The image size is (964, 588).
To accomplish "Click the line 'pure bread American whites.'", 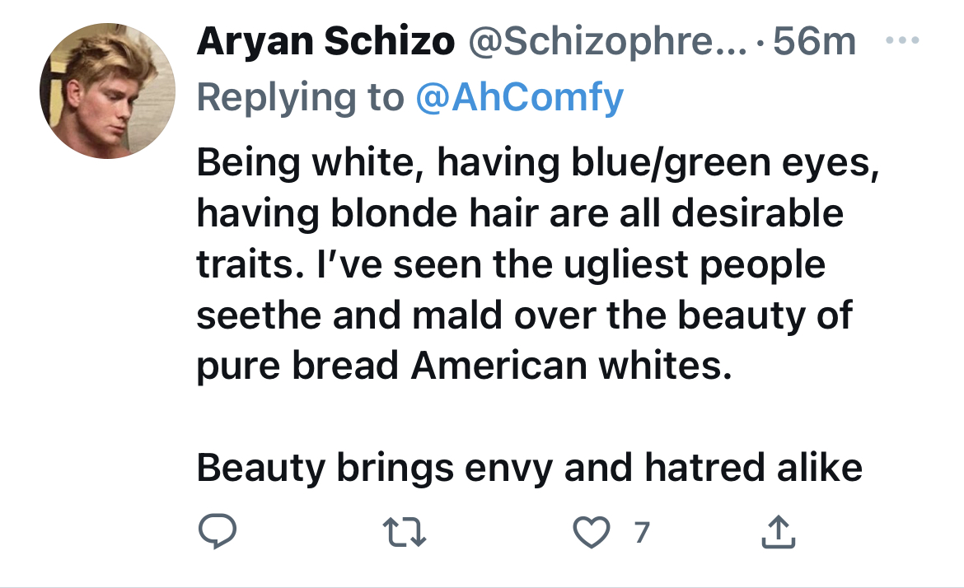I will [x=465, y=366].
